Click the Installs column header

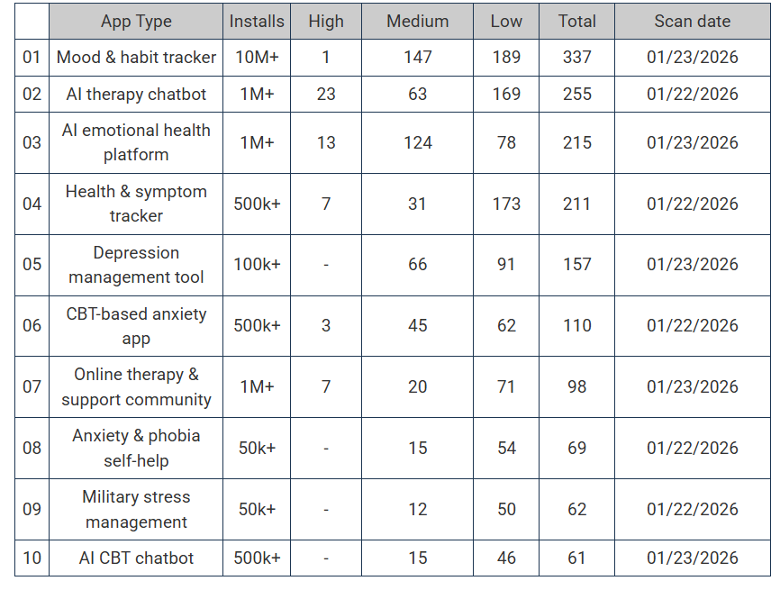(257, 22)
